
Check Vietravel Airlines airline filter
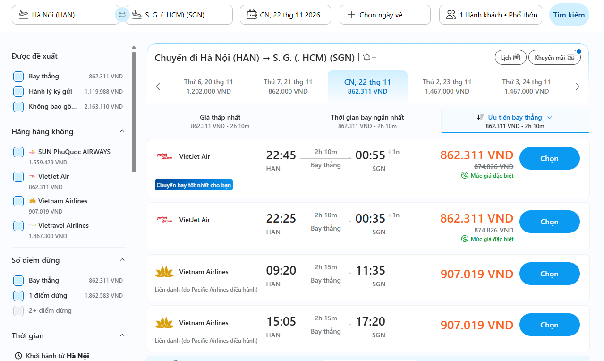18,225
